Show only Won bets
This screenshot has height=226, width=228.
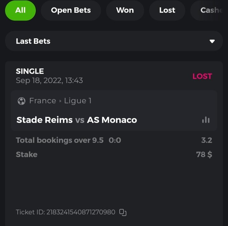[125, 10]
